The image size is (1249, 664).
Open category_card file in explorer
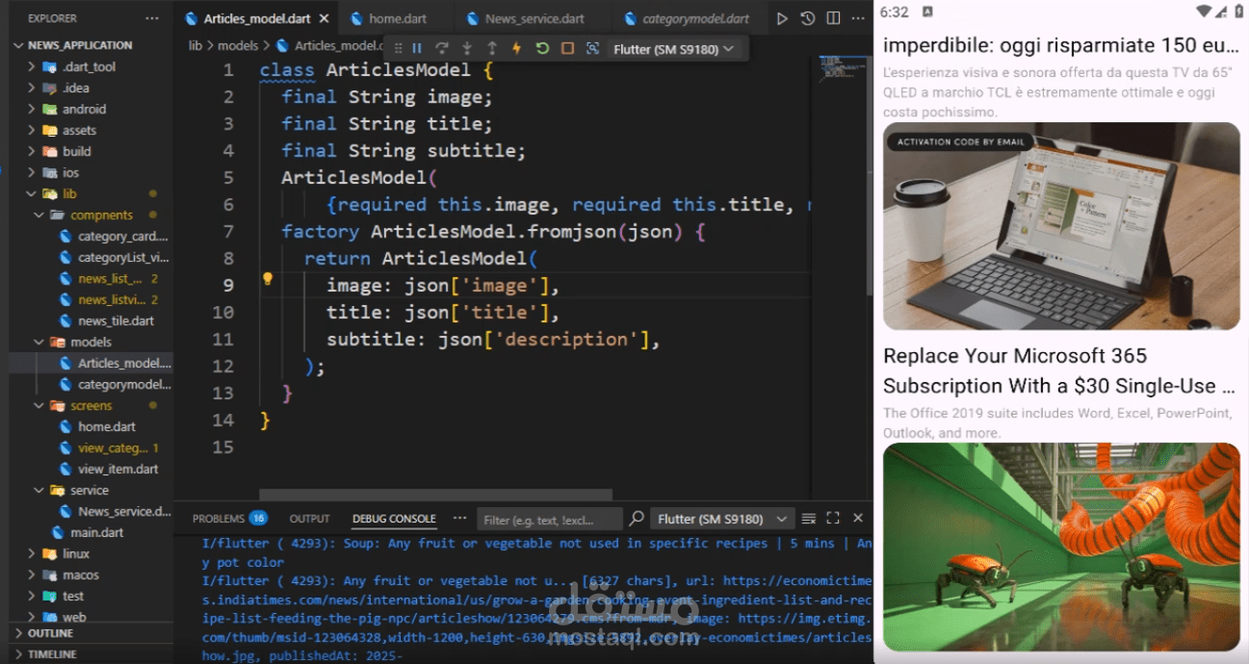pos(122,236)
